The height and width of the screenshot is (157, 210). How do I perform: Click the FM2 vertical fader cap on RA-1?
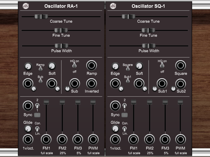coord(62,102)
